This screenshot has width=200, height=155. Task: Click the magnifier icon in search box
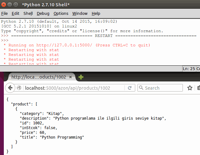pyautogui.click(x=141, y=88)
